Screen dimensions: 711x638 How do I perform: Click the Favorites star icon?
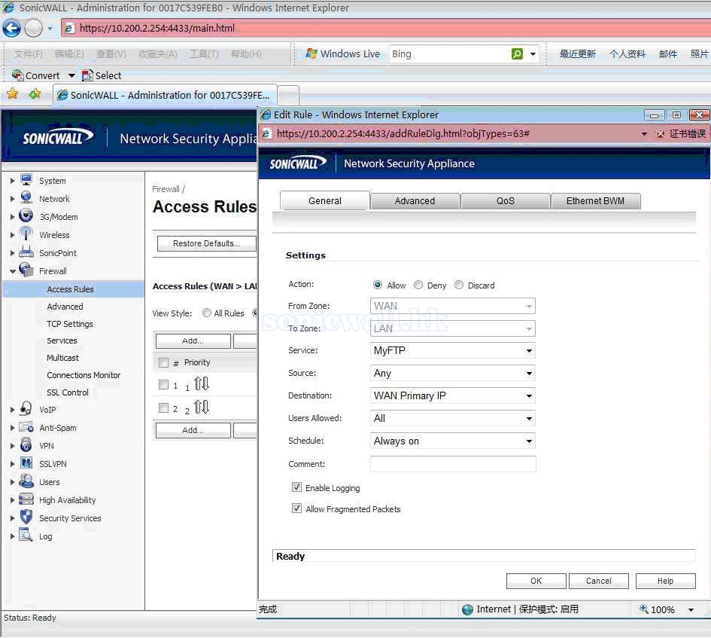pyautogui.click(x=12, y=94)
